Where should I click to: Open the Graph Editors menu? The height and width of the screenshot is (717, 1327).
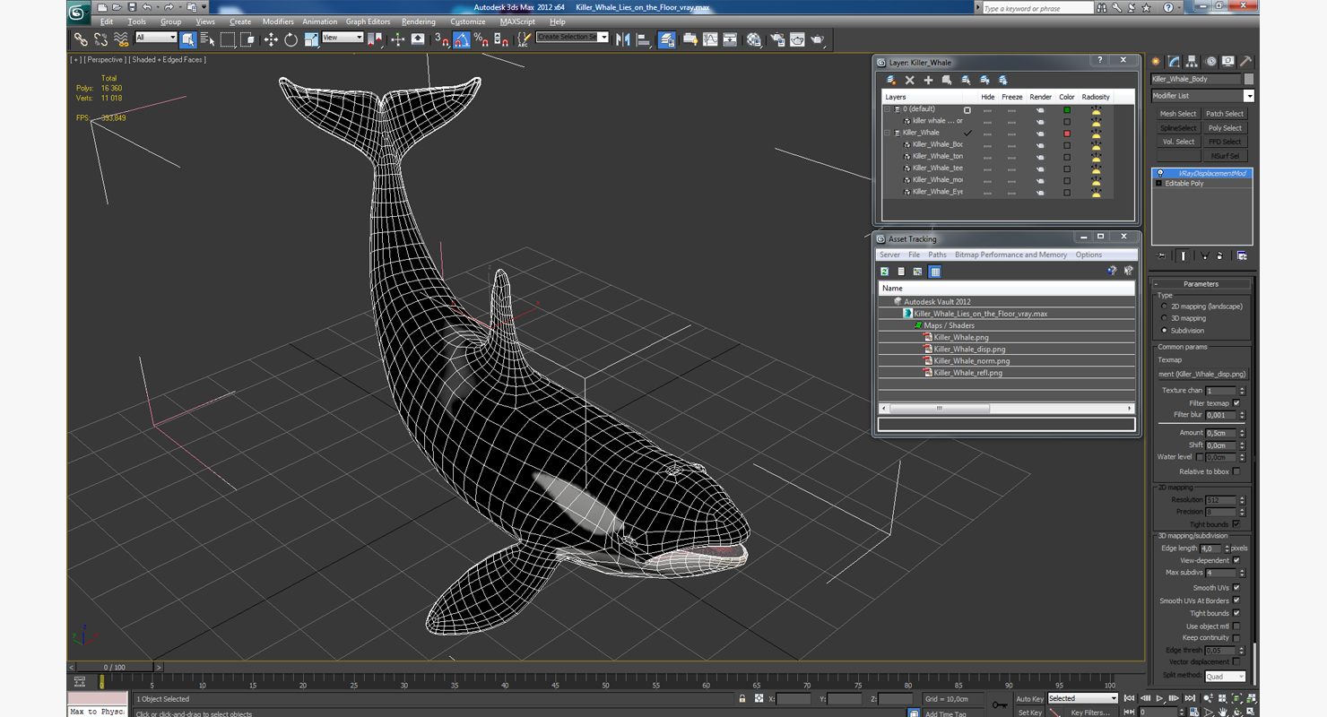click(x=368, y=22)
